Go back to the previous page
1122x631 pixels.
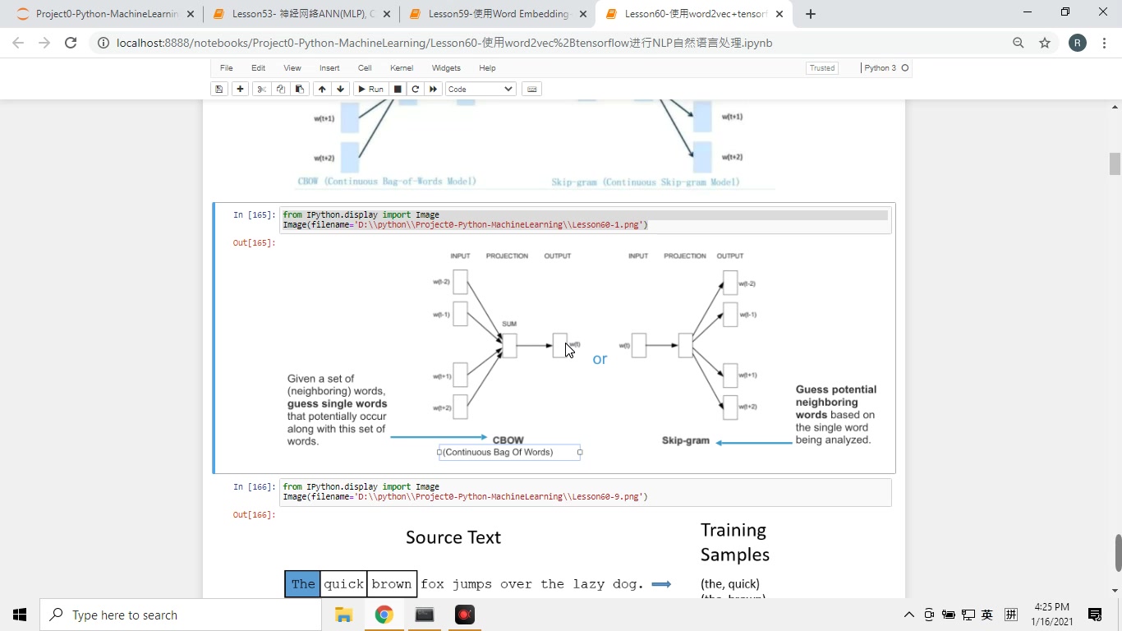(x=18, y=43)
